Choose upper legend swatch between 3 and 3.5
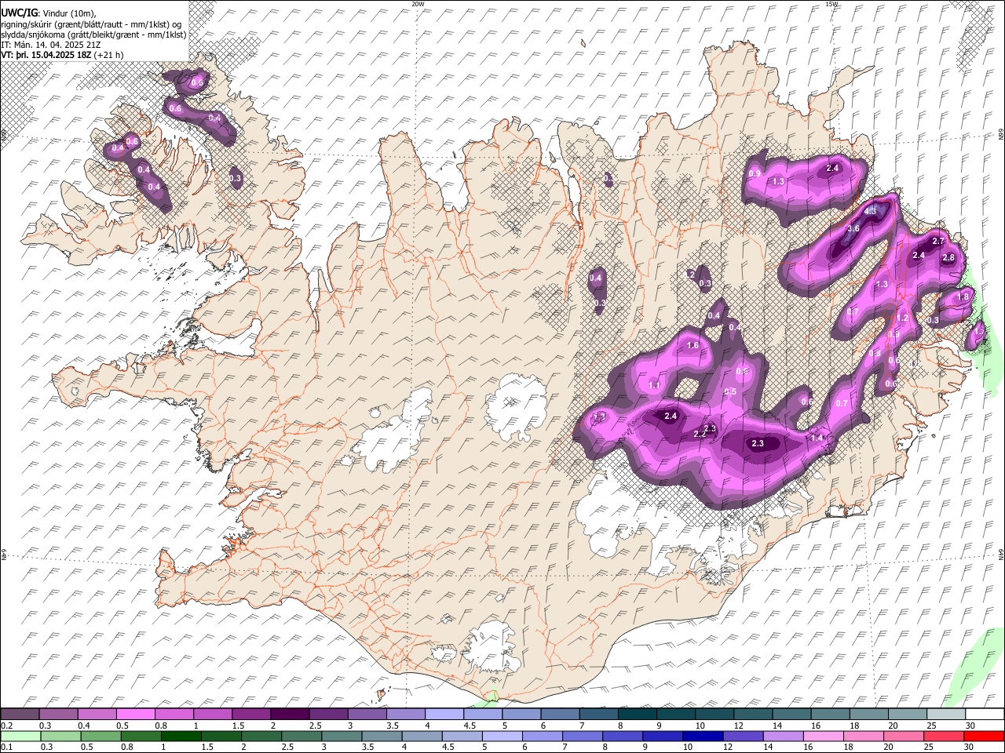Screen dimensions: 1005x753 point(367,714)
